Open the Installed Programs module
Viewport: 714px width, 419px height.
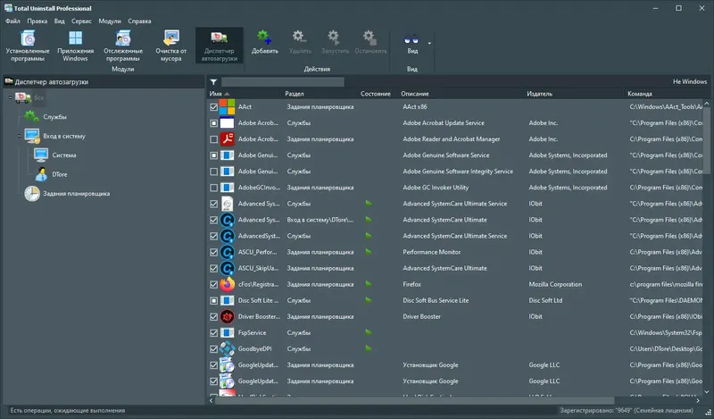click(x=28, y=46)
